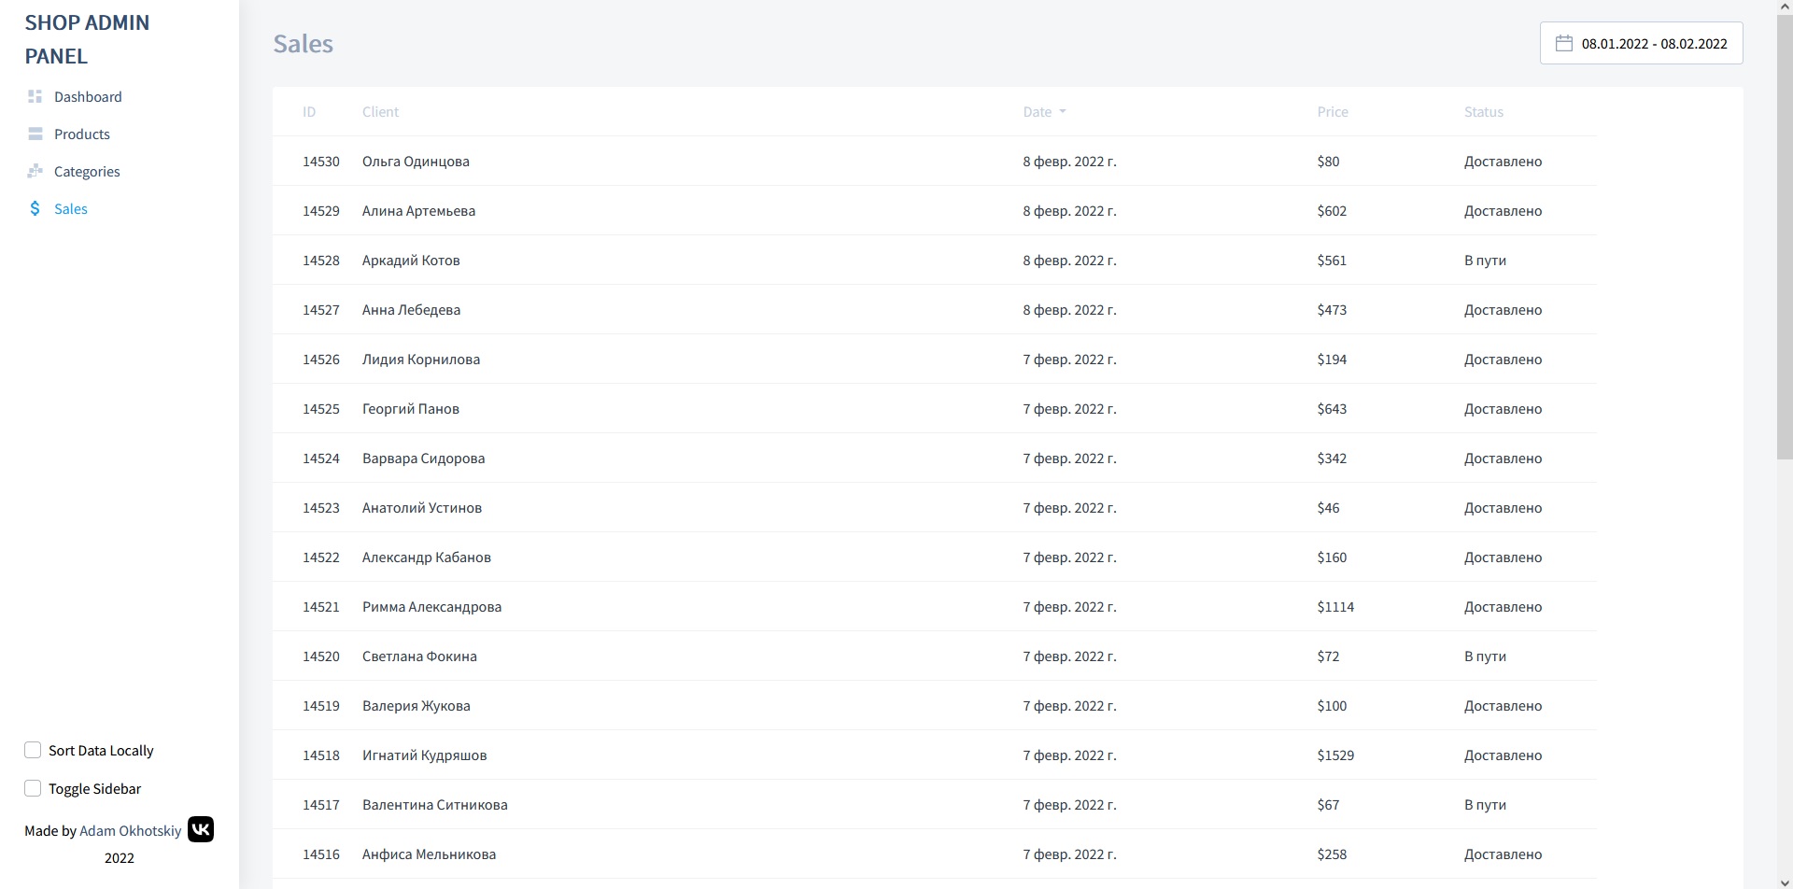Click the $1529 price cell
Screen dimensions: 1793x889
[x=1335, y=755]
